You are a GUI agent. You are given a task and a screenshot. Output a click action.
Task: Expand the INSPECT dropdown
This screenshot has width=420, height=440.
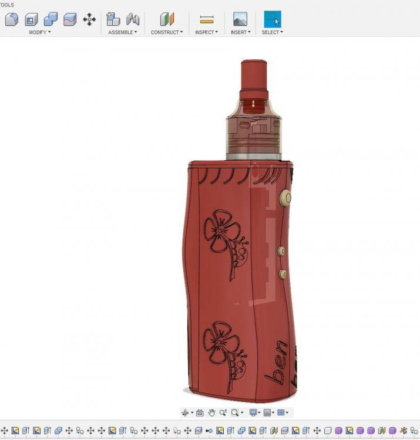[x=206, y=32]
